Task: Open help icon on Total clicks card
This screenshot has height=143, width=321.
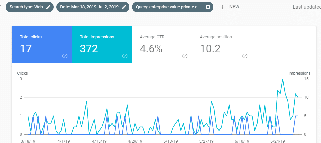Action: click(x=65, y=56)
